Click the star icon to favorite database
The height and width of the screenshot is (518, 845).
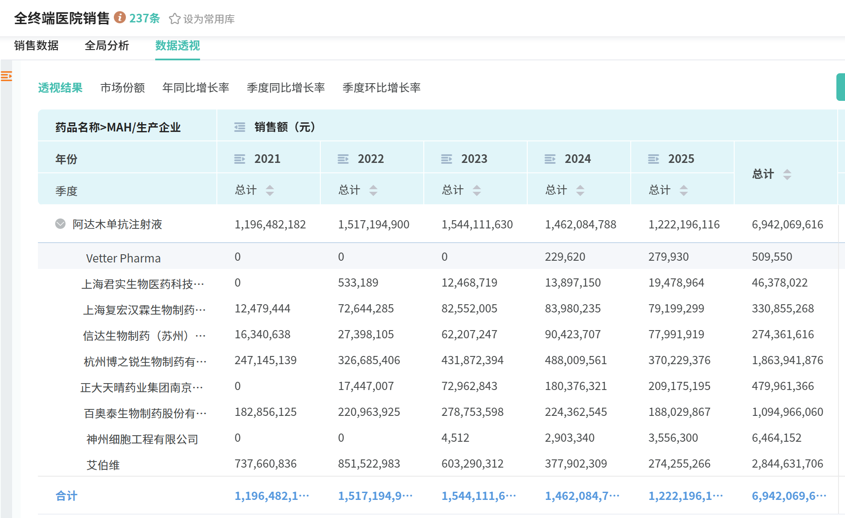coord(175,19)
